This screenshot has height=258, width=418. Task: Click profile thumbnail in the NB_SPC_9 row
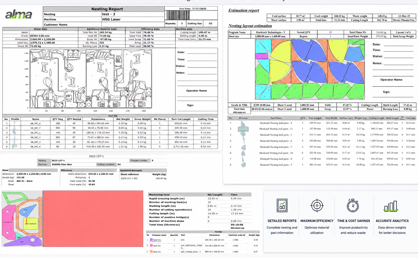pyautogui.click(x=15, y=146)
